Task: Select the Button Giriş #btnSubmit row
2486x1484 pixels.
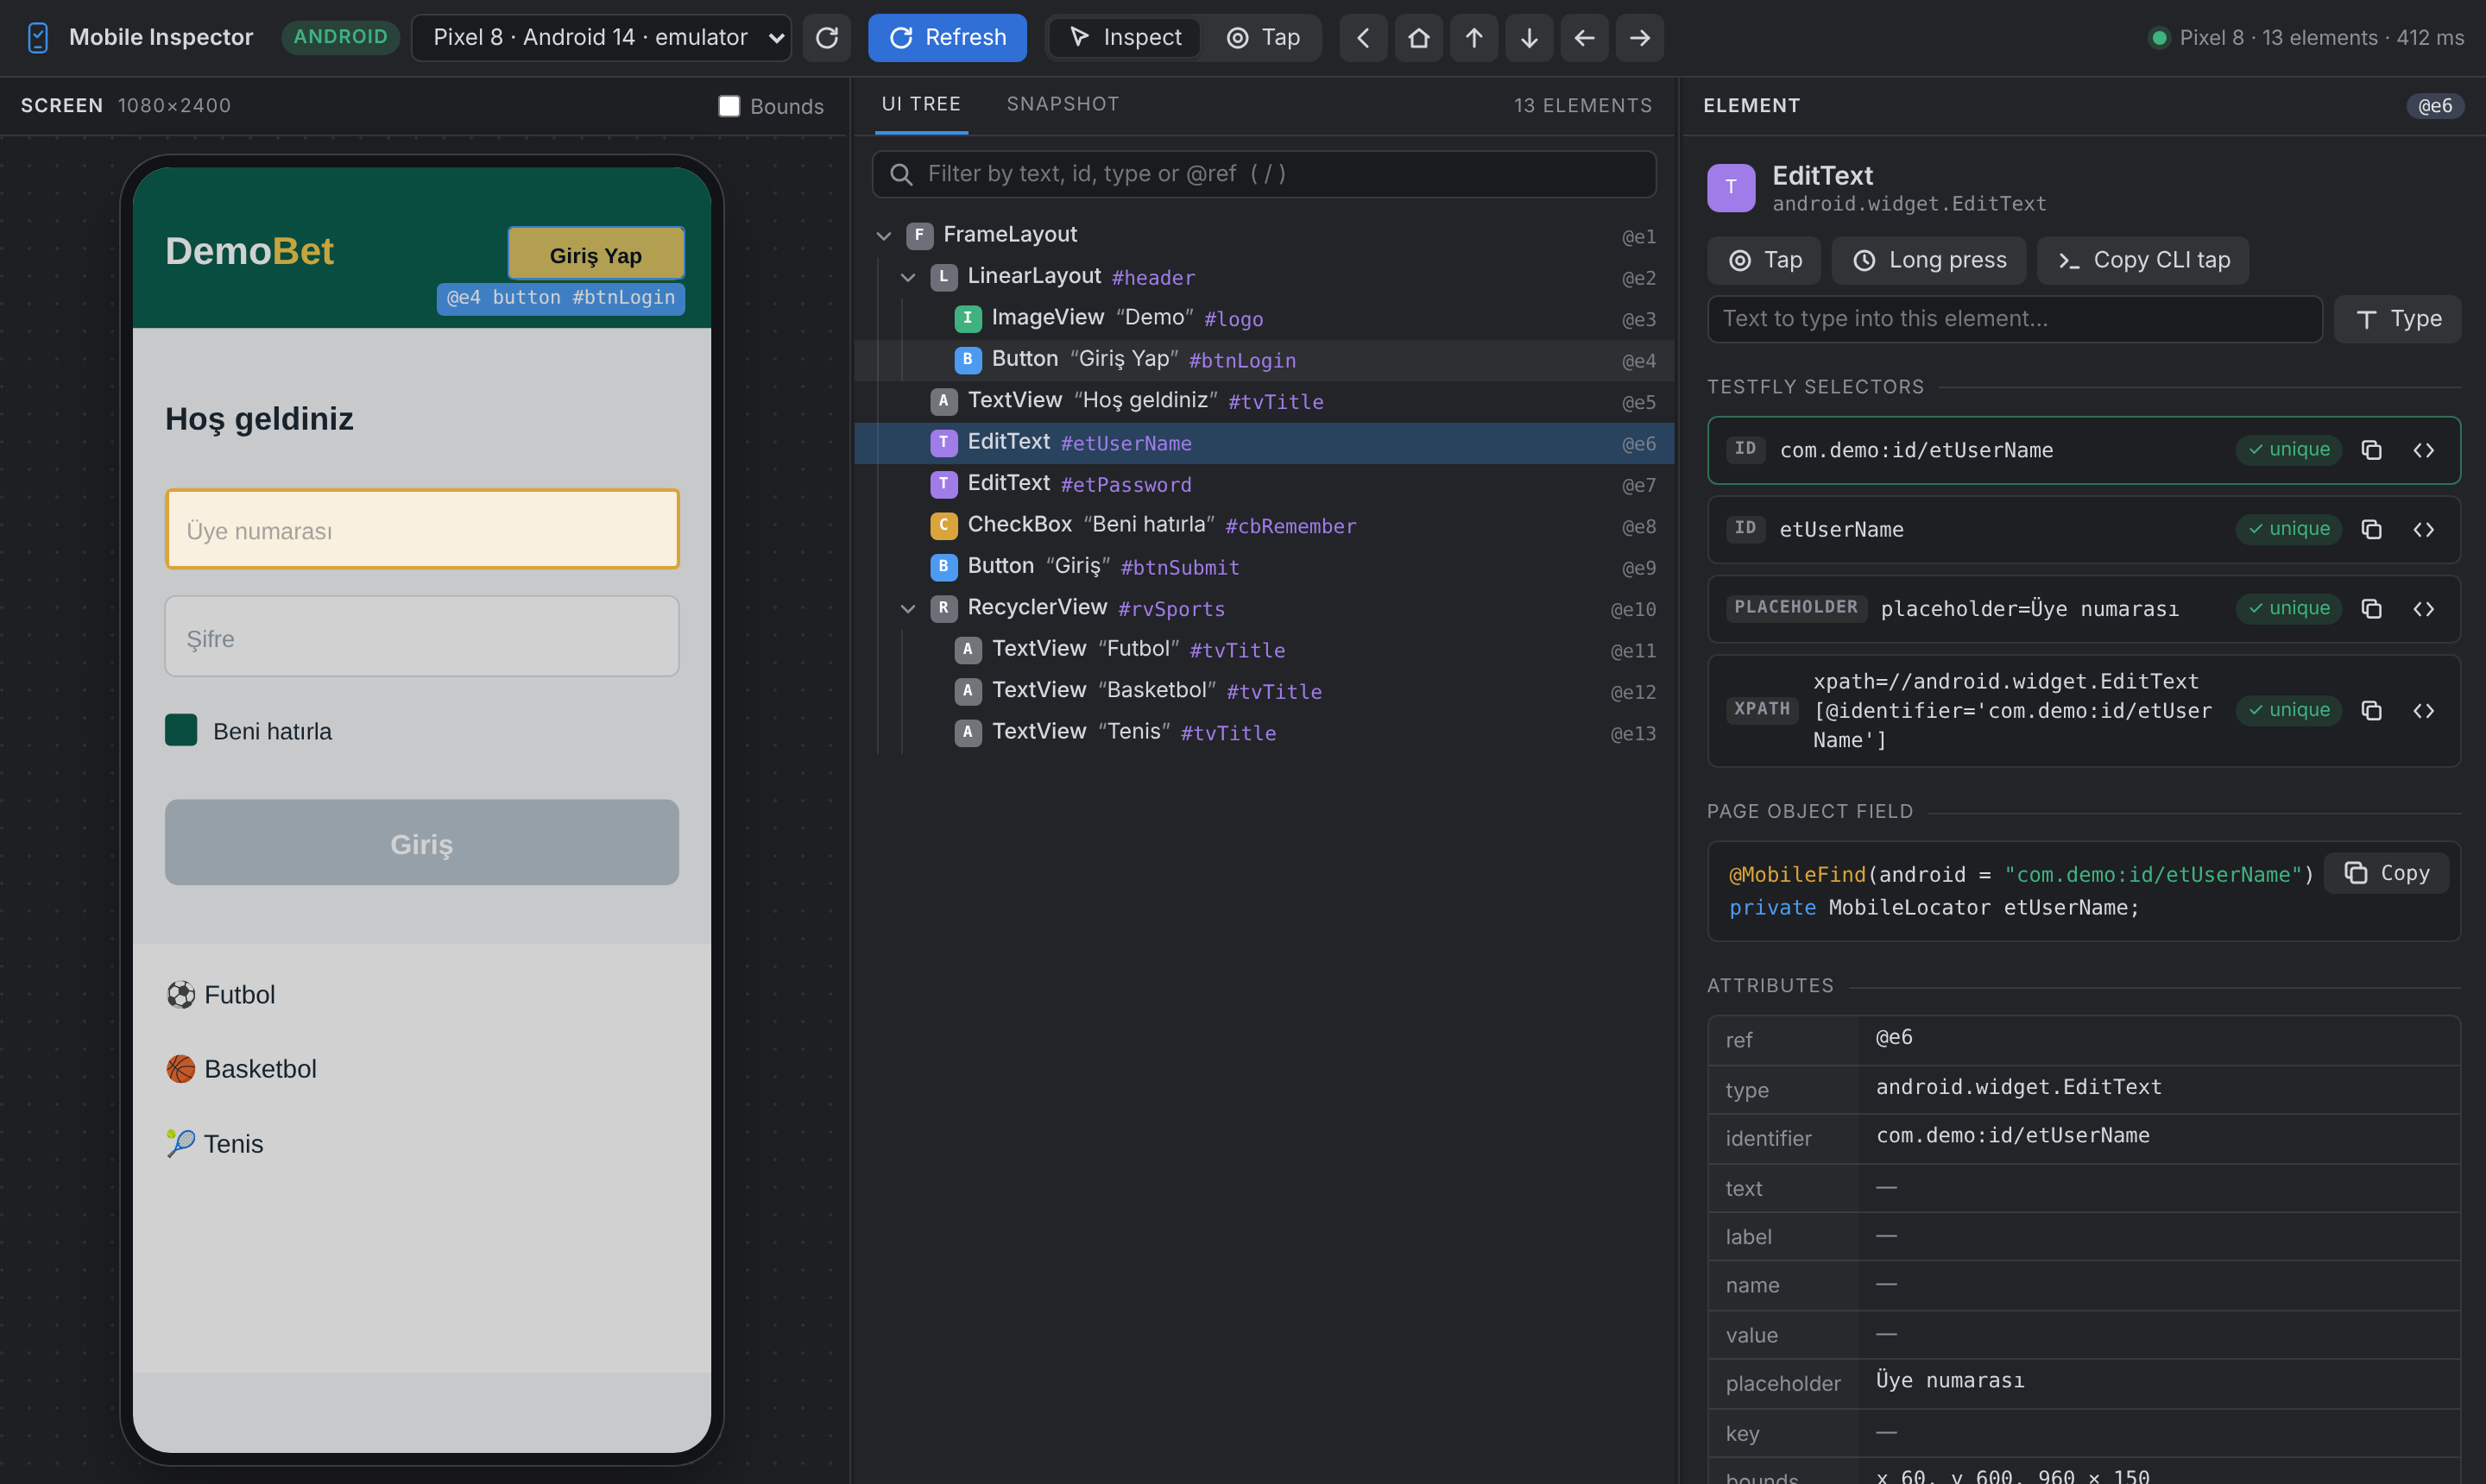Action: point(1264,567)
